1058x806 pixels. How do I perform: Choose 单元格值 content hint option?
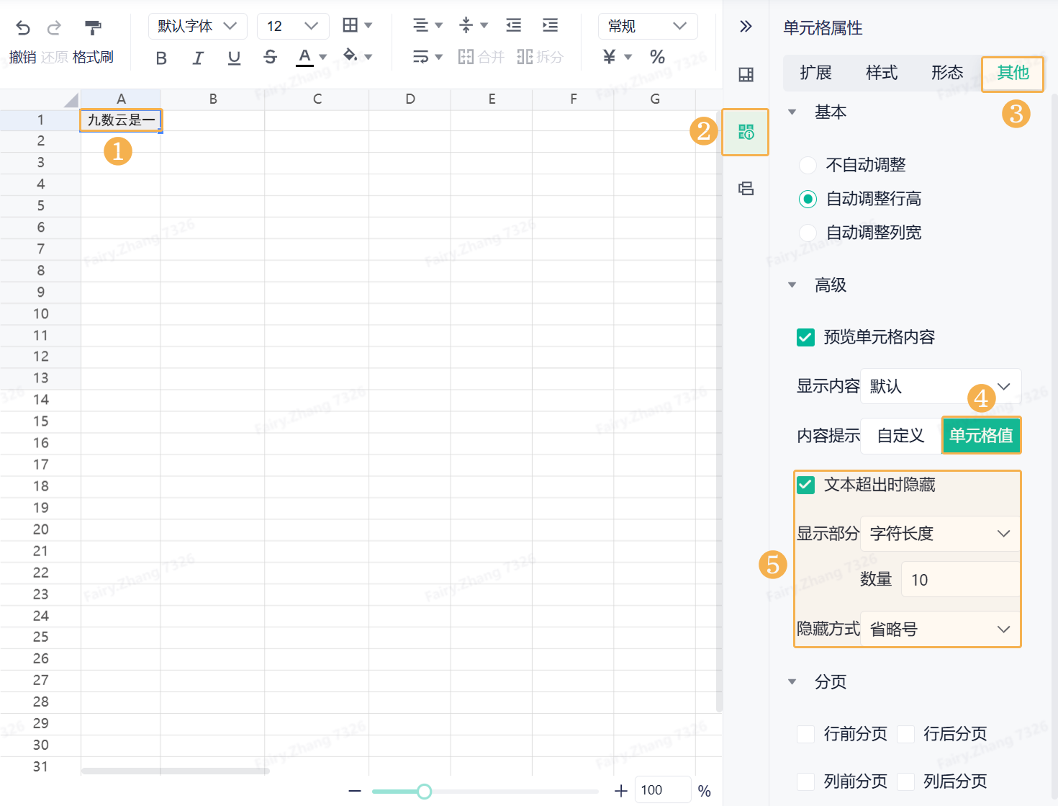[x=981, y=436]
